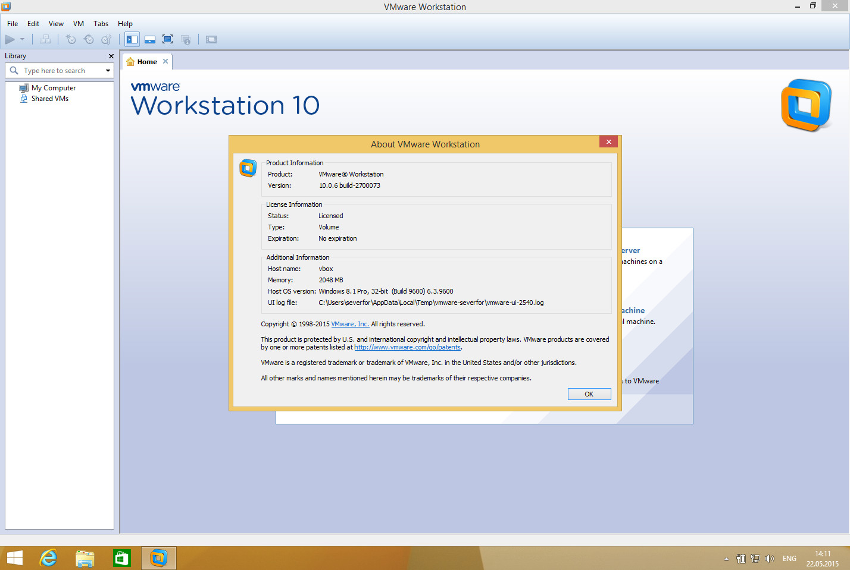Viewport: 850px width, 570px height.
Task: Select My Computer in Library tree
Action: pyautogui.click(x=54, y=88)
